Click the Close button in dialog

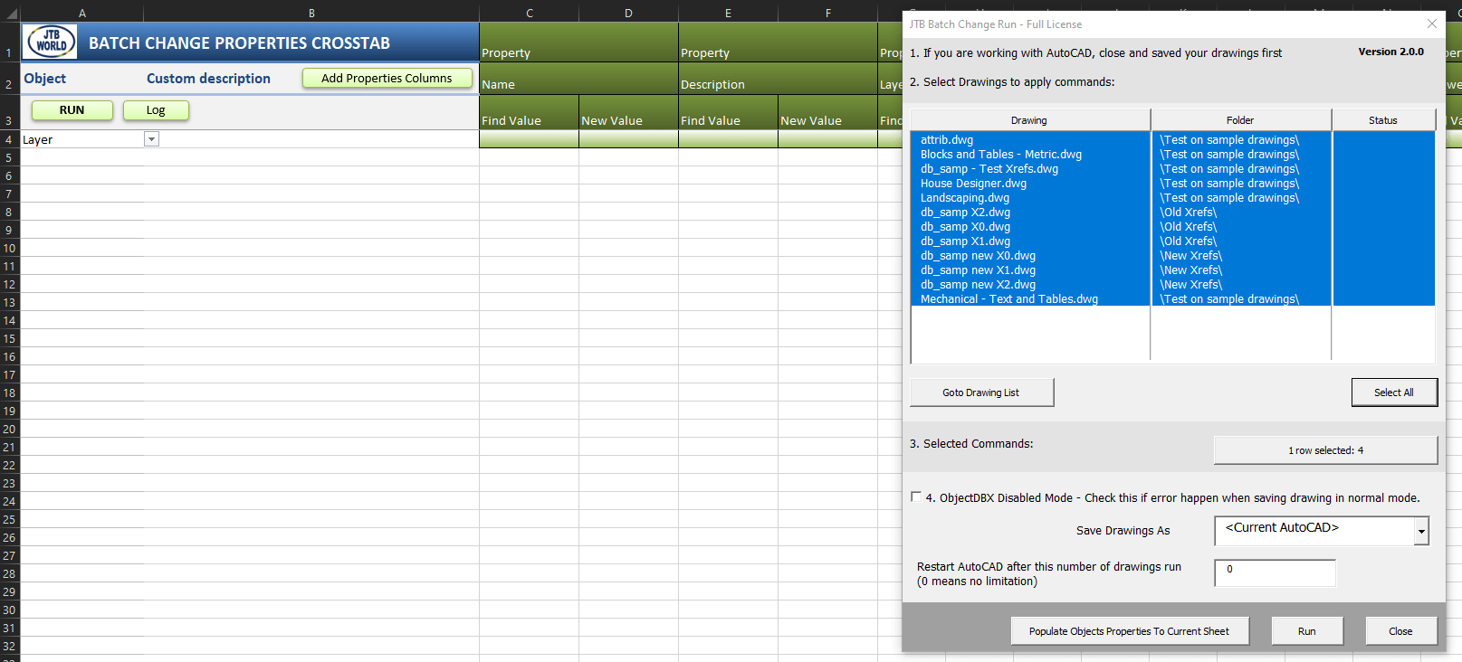coord(1400,631)
